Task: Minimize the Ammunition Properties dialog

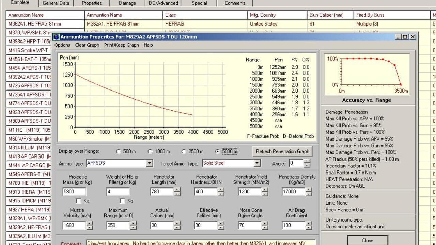Action: (x=398, y=37)
